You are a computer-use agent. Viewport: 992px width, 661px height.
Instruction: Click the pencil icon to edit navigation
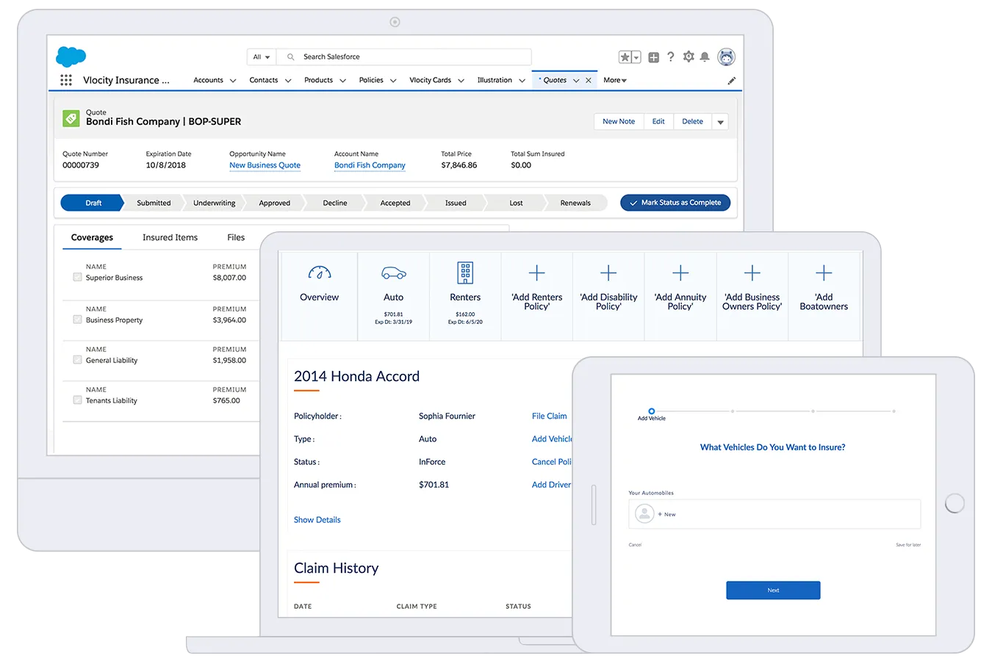[x=731, y=81]
